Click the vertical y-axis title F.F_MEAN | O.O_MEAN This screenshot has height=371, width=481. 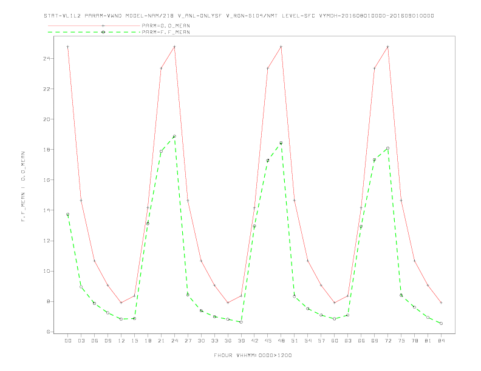pyautogui.click(x=23, y=187)
